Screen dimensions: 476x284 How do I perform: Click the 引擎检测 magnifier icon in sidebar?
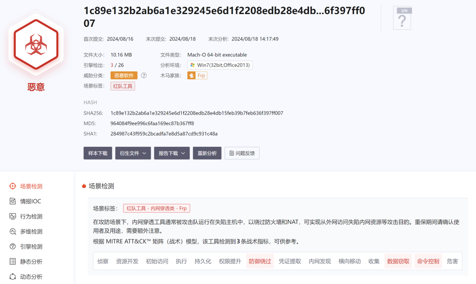click(13, 247)
